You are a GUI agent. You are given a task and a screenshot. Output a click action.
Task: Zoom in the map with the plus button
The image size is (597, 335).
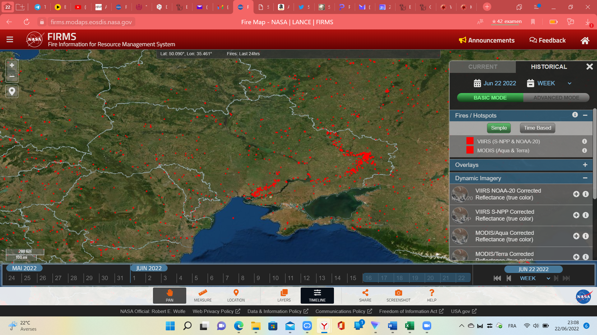pyautogui.click(x=12, y=65)
